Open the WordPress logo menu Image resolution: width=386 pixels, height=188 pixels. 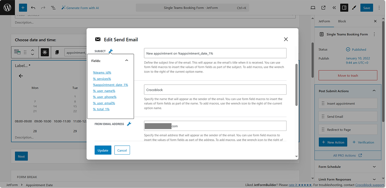pos(7,8)
